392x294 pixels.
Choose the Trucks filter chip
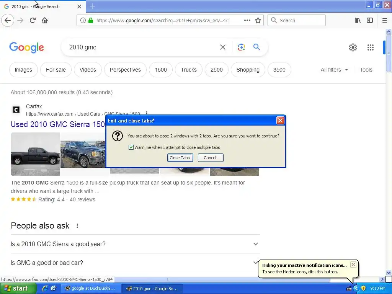pyautogui.click(x=189, y=70)
